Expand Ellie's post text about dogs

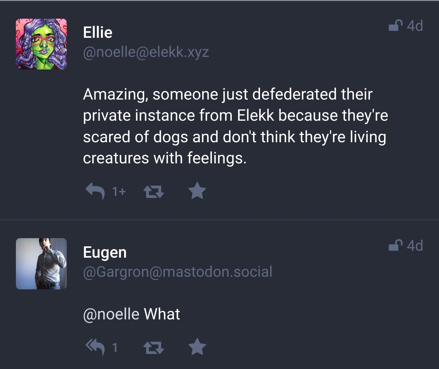(235, 126)
